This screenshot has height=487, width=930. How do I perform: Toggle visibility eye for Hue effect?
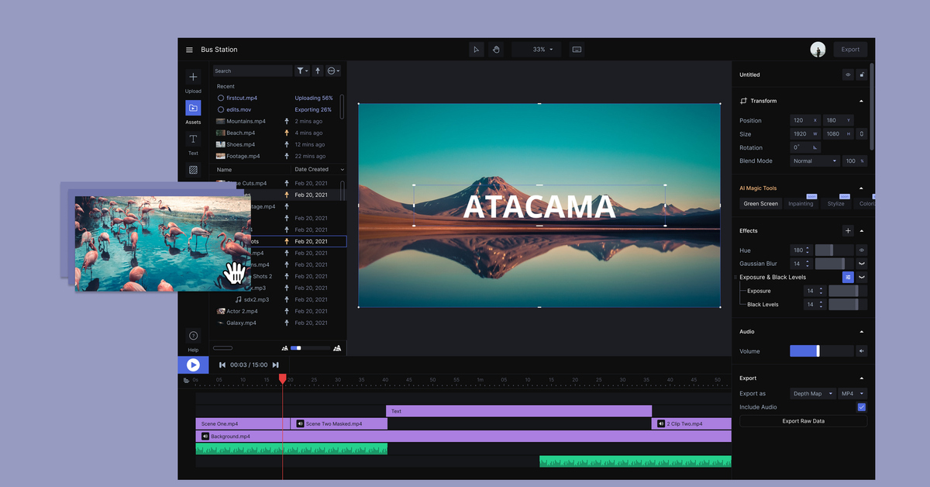click(861, 250)
